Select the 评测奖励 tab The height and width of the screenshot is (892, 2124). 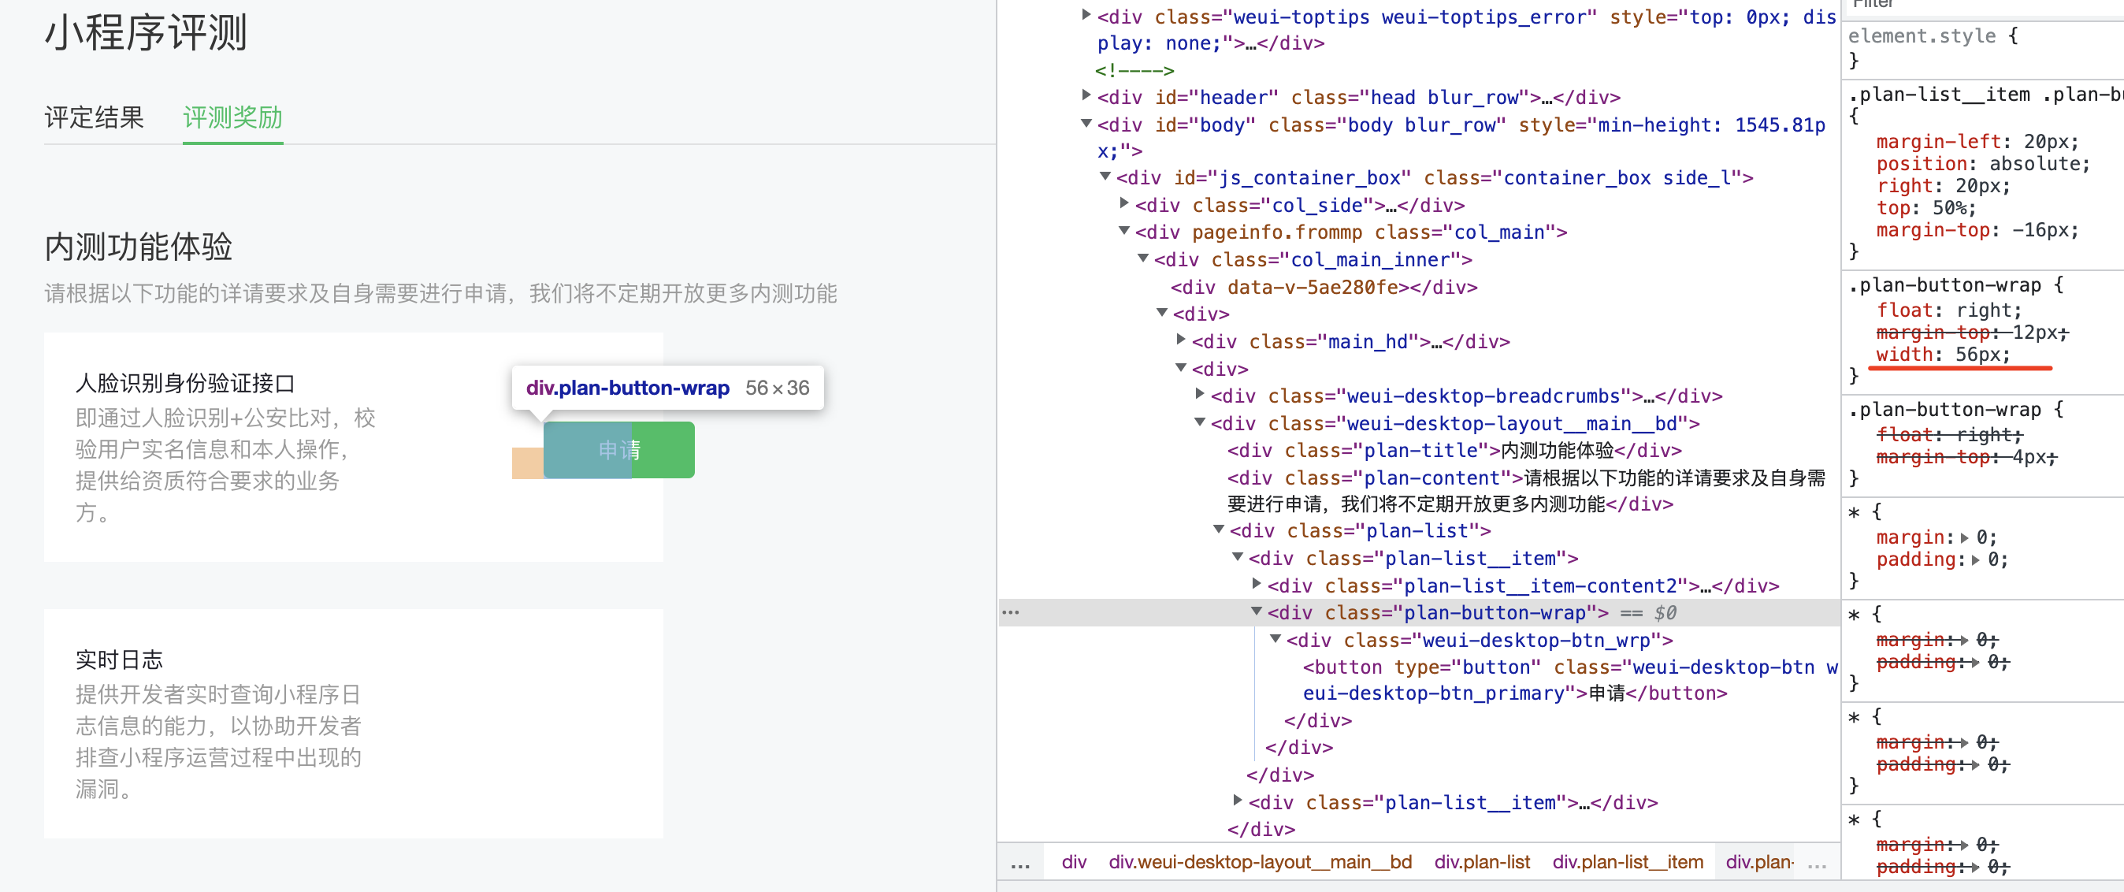click(232, 117)
